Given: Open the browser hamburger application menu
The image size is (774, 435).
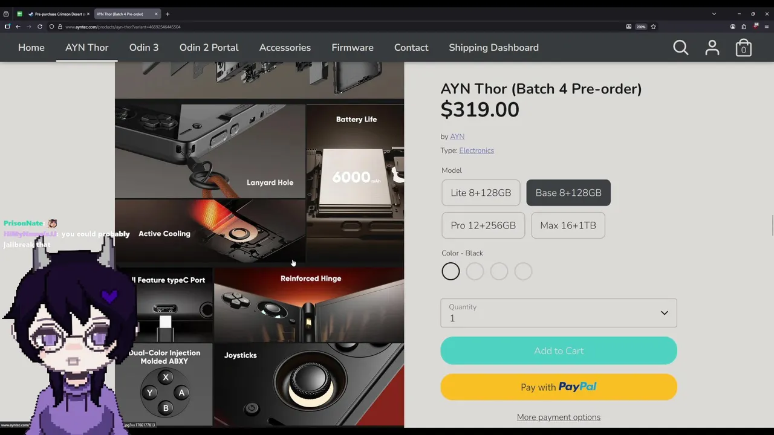Looking at the screenshot, I should click(767, 27).
